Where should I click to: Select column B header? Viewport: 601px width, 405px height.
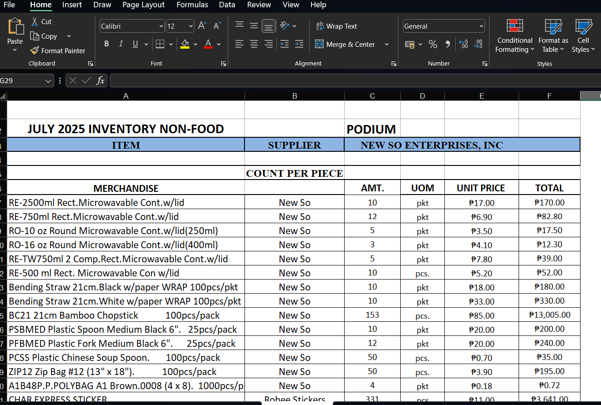[295, 96]
